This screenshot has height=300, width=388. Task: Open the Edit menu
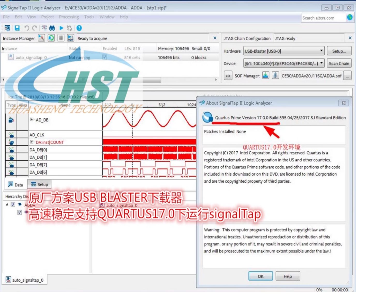[18, 17]
